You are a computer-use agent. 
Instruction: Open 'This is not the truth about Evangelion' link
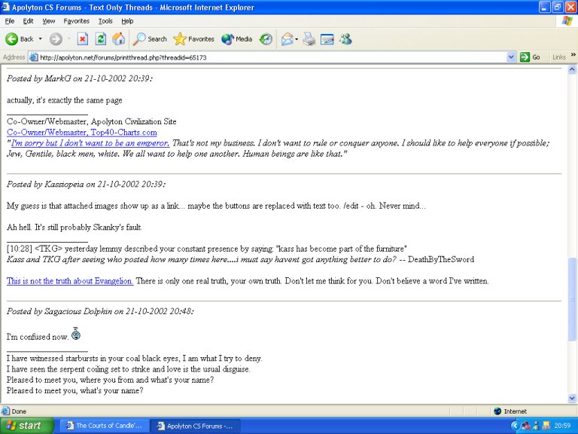70,281
